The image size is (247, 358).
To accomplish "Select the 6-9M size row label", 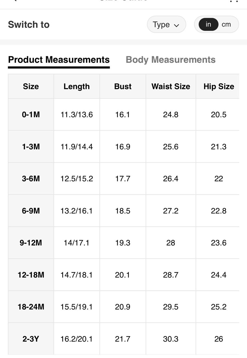I will 31,211.
